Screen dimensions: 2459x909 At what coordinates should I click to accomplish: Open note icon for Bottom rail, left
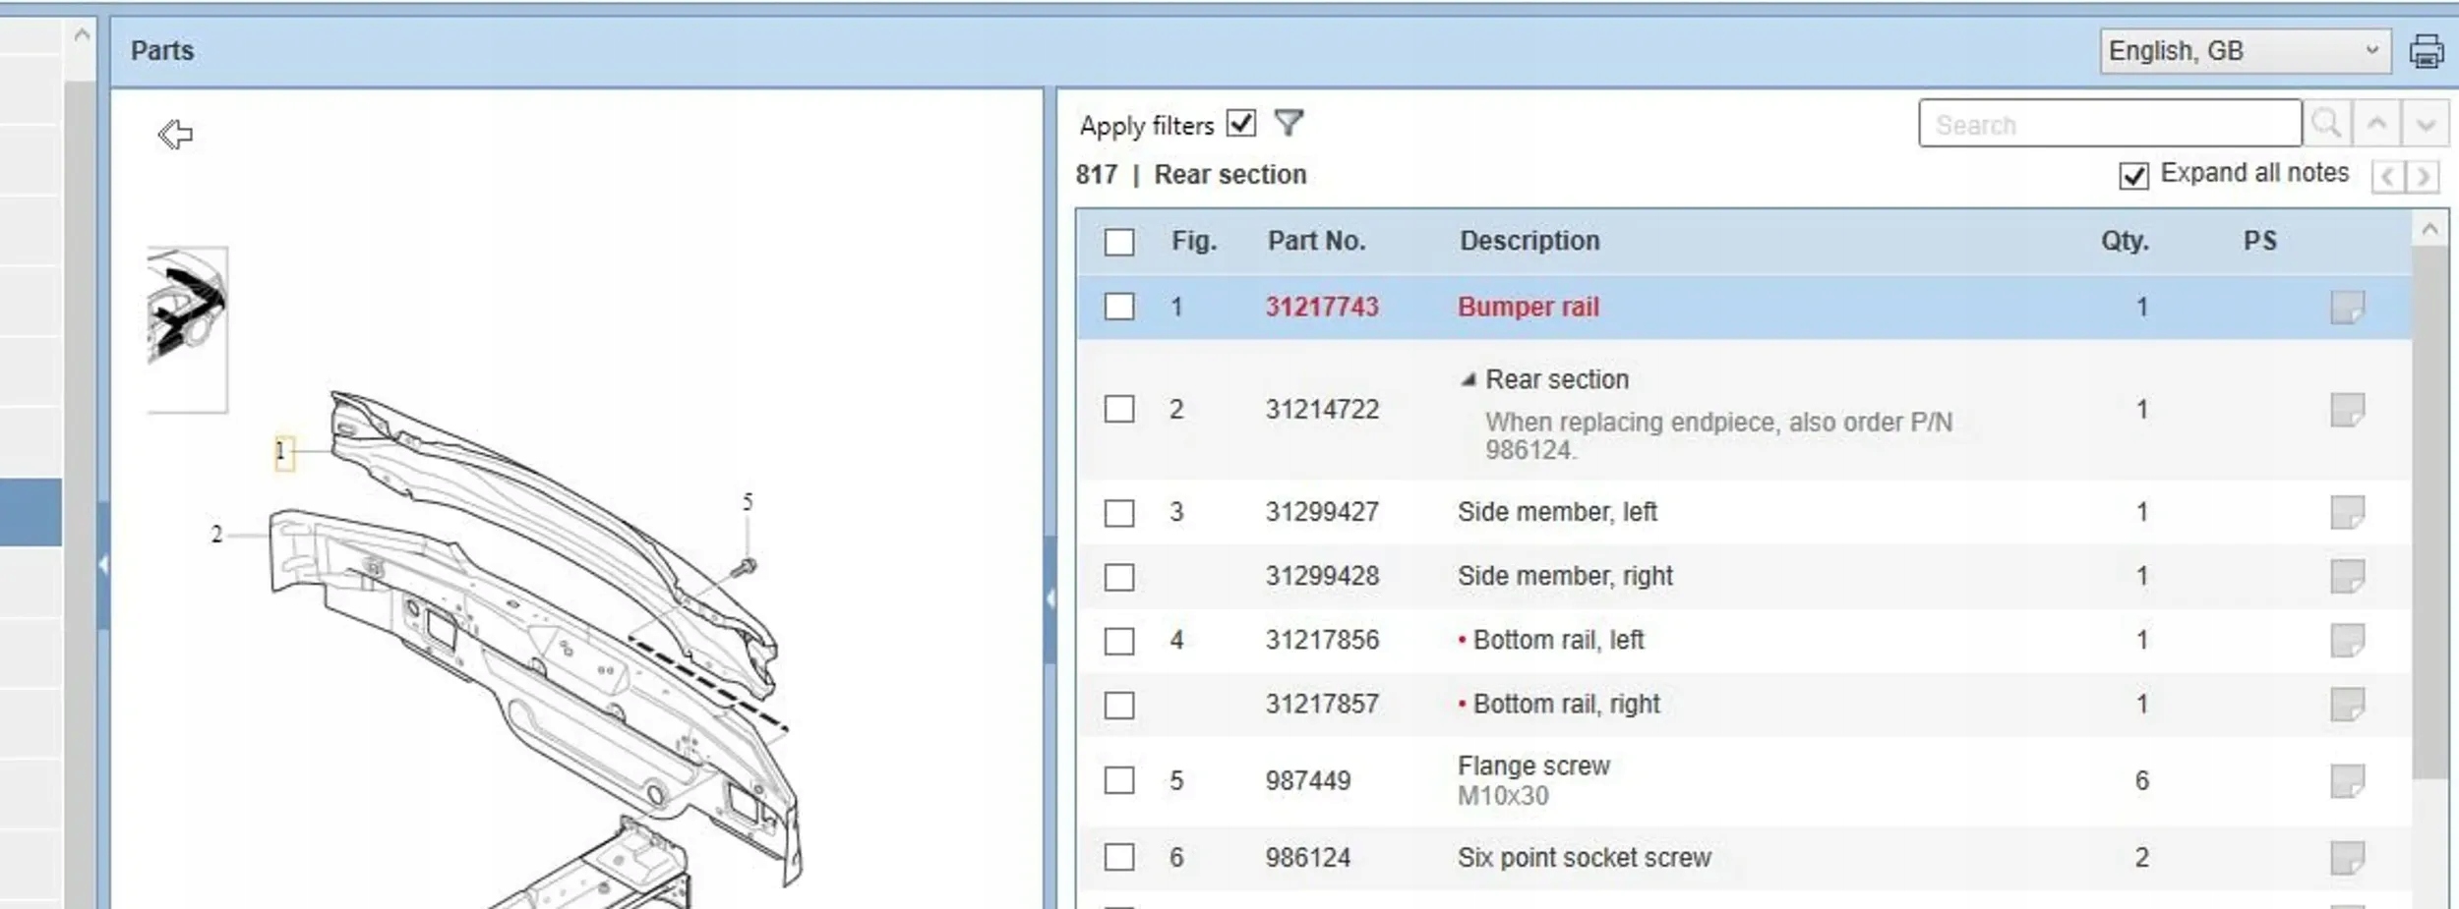[x=2348, y=641]
